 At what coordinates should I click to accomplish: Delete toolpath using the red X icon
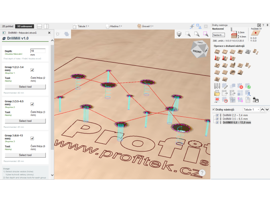coord(240,86)
